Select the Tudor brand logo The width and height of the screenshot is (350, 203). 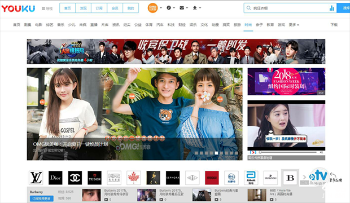point(95,178)
